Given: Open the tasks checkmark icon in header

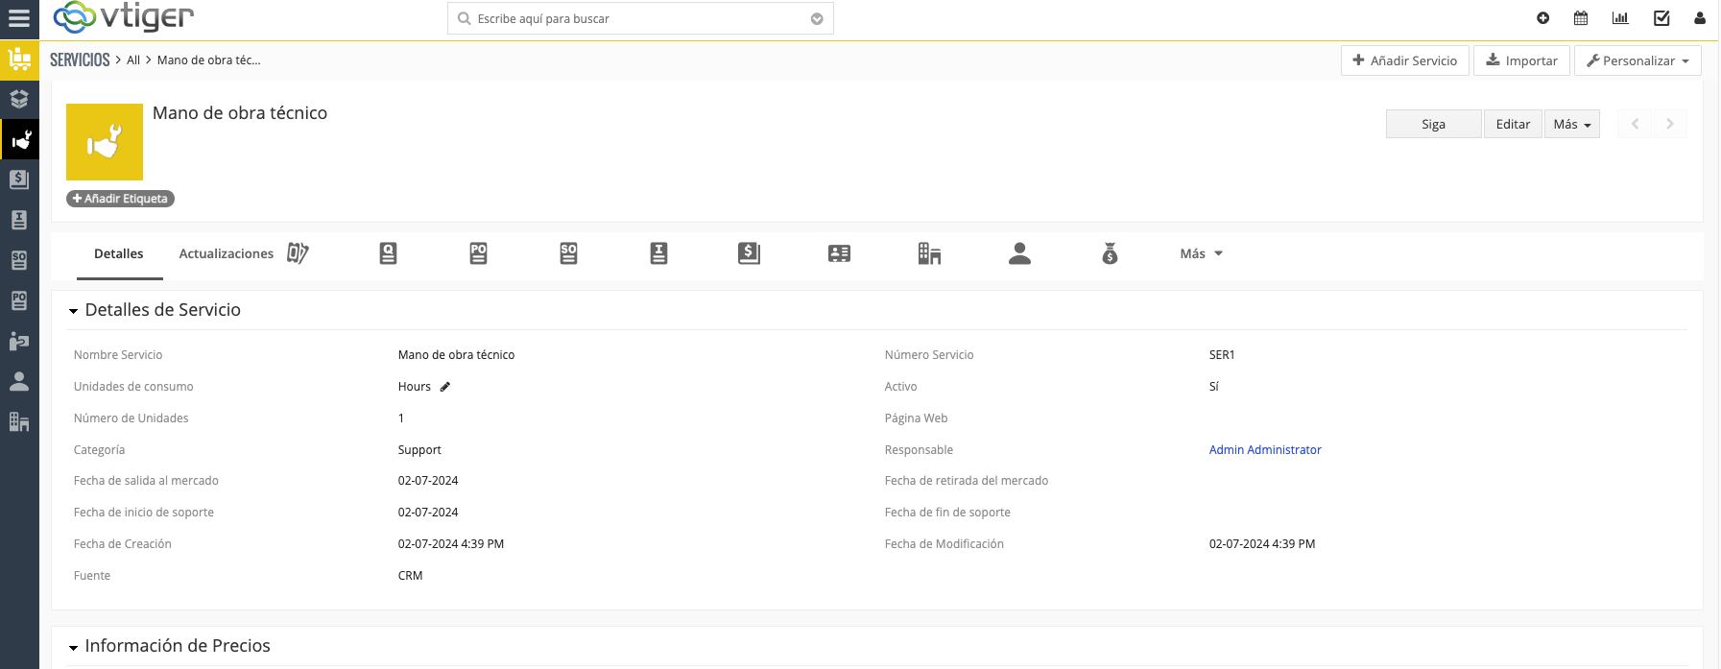Looking at the screenshot, I should (1661, 18).
